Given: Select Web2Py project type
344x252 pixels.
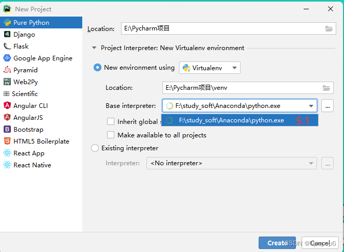Looking at the screenshot, I should 41,82.
